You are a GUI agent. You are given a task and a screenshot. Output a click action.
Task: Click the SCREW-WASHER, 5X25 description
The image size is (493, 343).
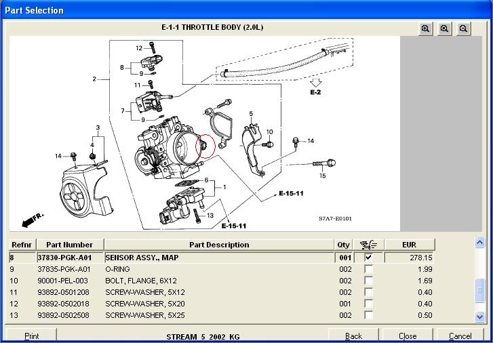[145, 315]
